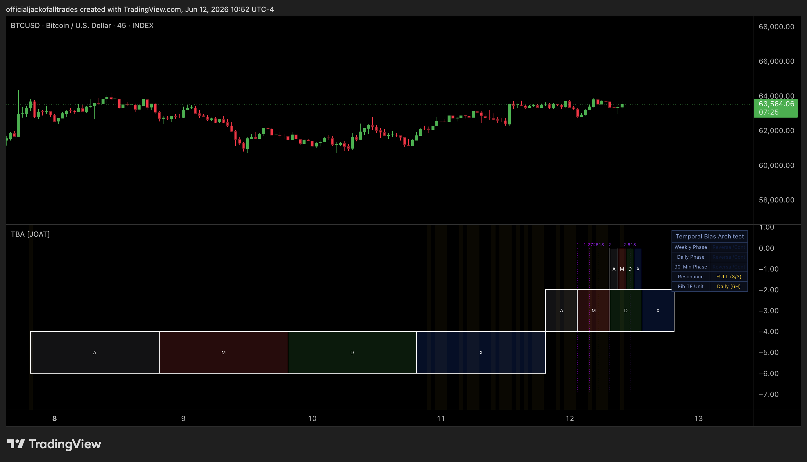The height and width of the screenshot is (462, 807).
Task: Click date label 8 on time axis
Action: 54,419
